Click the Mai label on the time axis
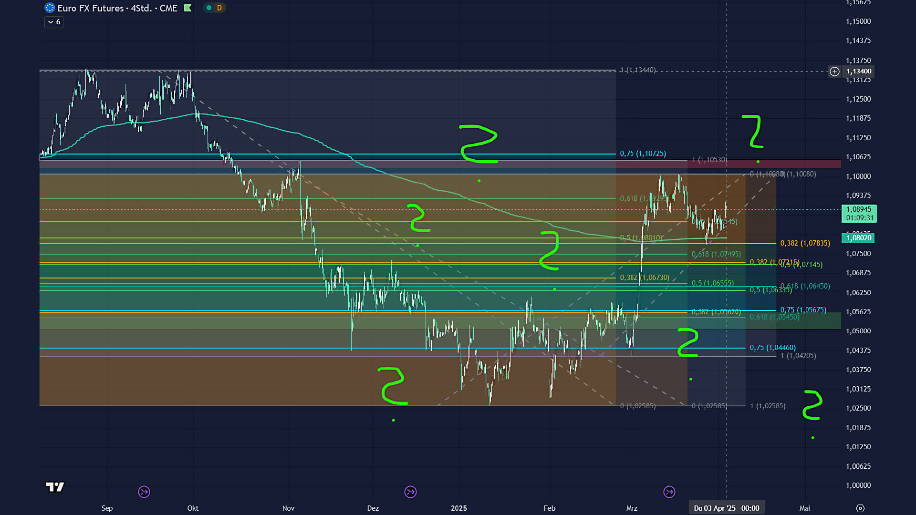Image resolution: width=916 pixels, height=515 pixels. coord(805,508)
